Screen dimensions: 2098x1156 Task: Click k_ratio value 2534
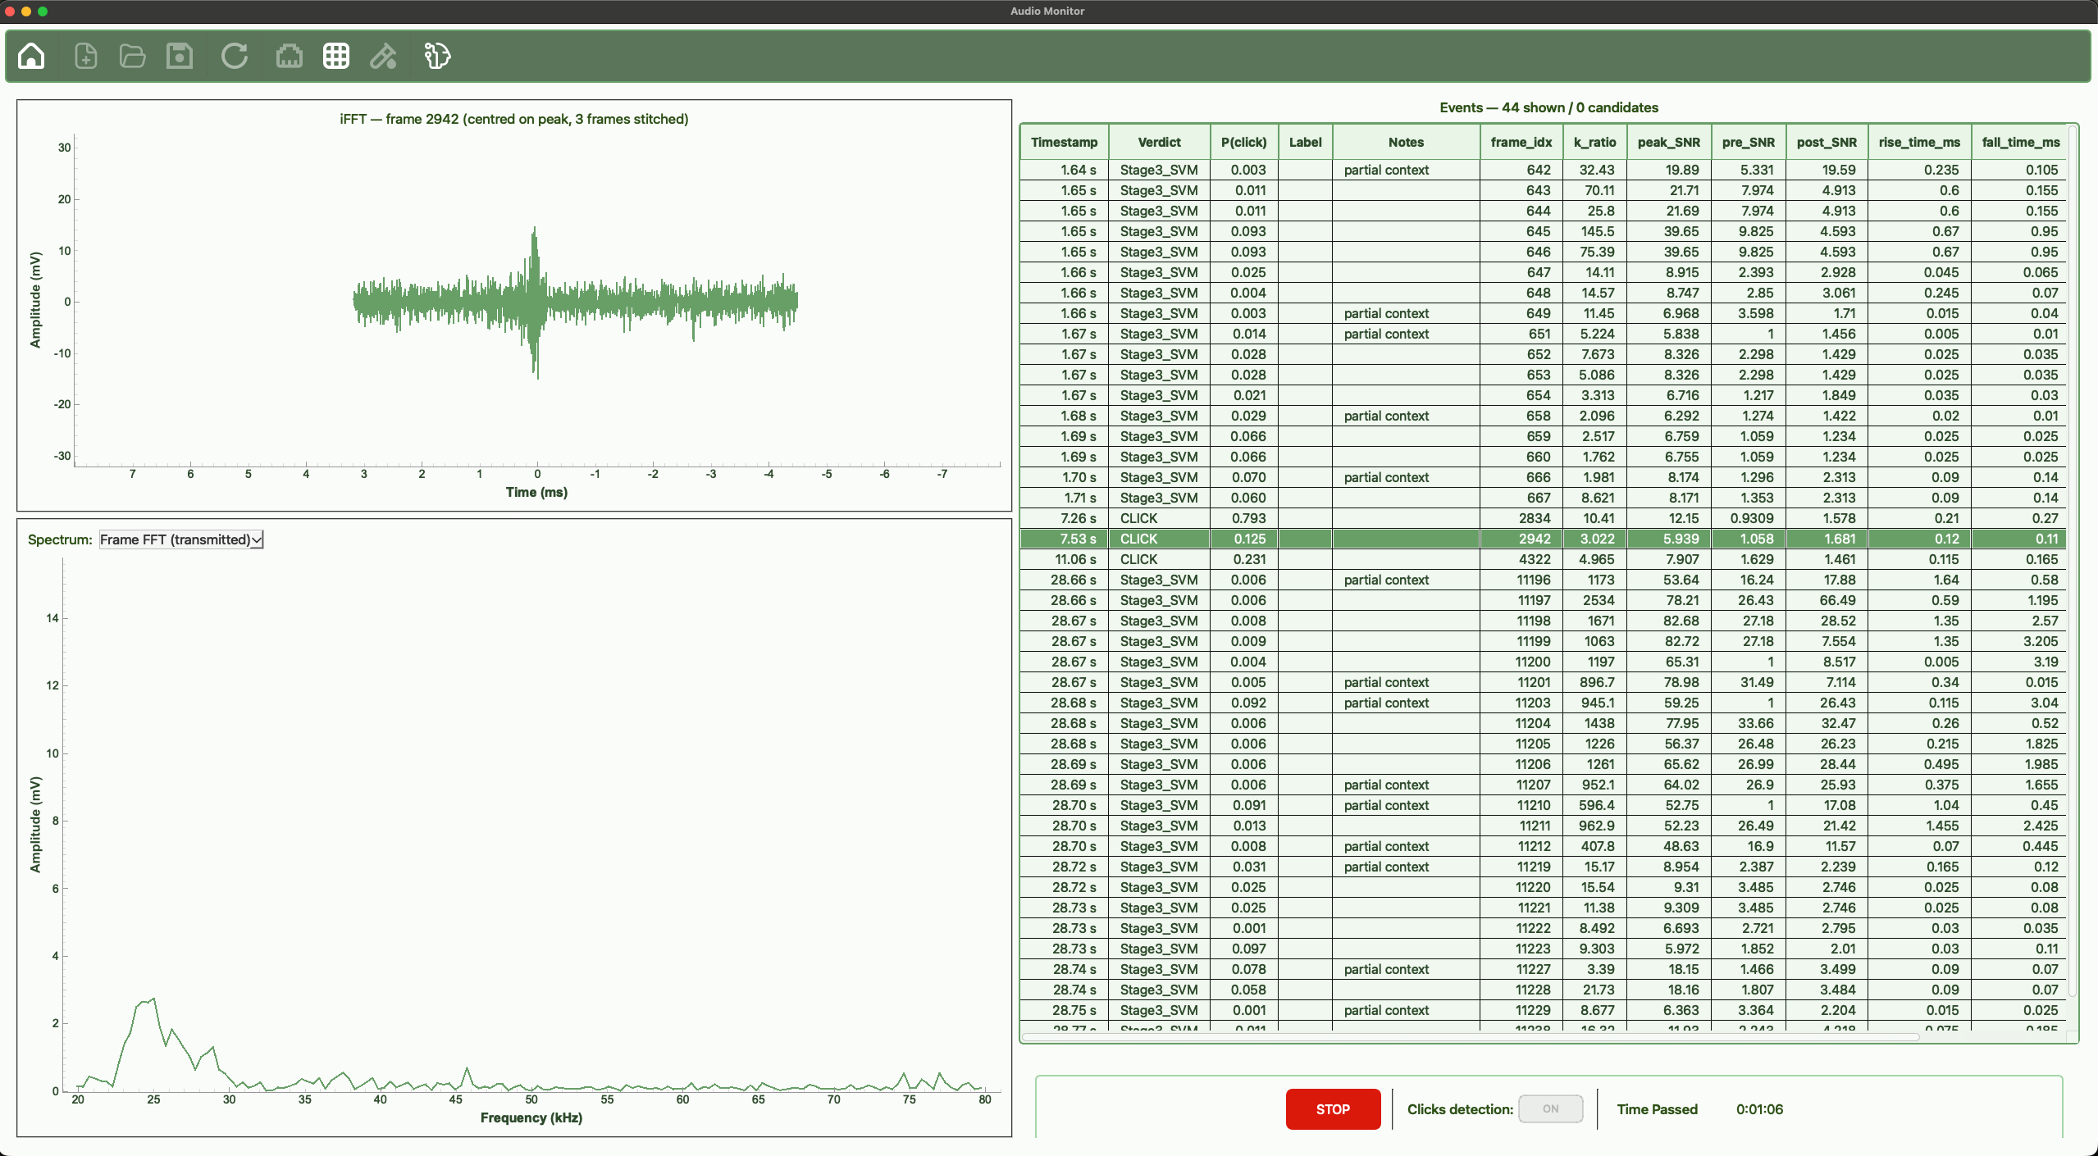coord(1595,600)
